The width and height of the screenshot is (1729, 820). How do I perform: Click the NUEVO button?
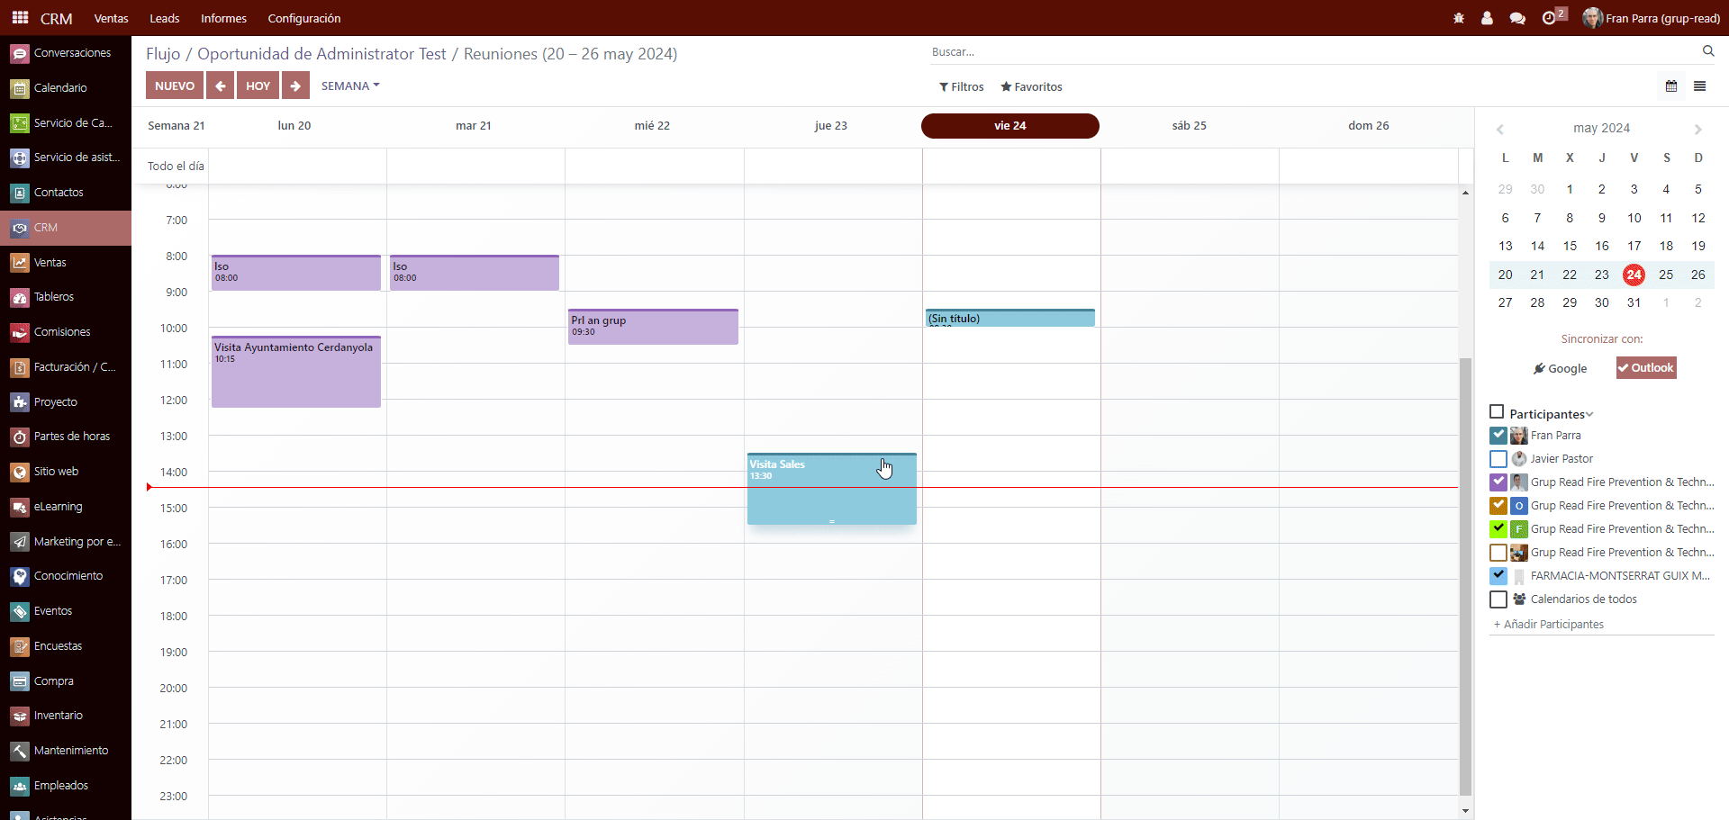pos(175,86)
